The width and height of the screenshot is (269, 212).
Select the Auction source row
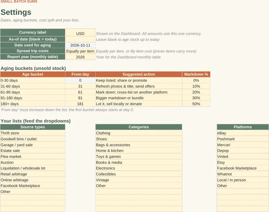click(x=33, y=162)
